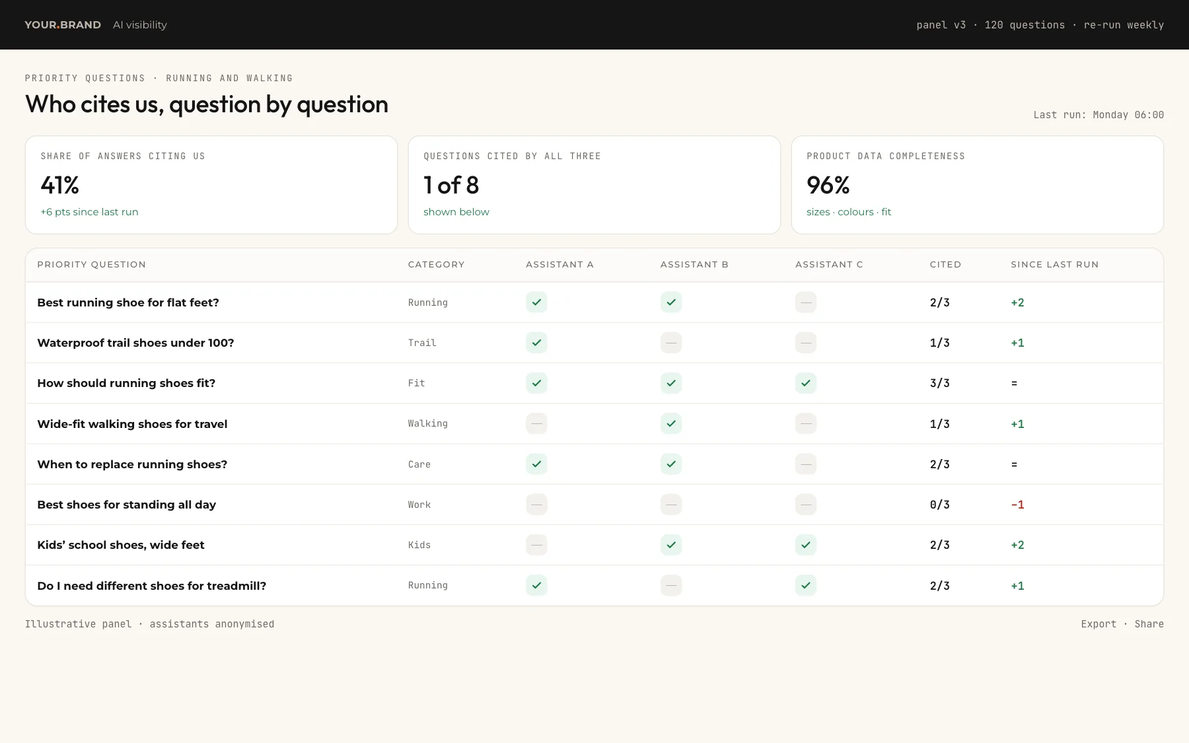This screenshot has width=1189, height=743.
Task: Select 'How should running shoes fit?' question
Action: pyautogui.click(x=126, y=383)
